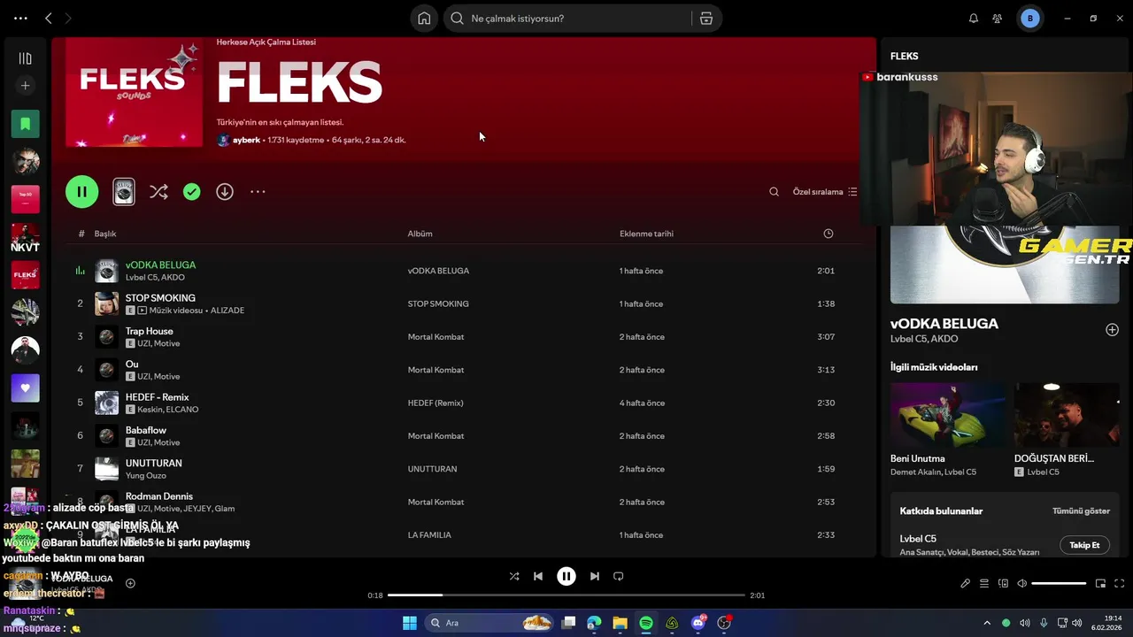1133x637 pixels.
Task: Toggle shuffle in the player bar
Action: point(514,576)
